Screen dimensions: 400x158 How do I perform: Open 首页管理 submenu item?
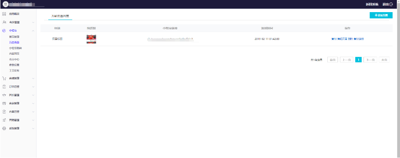click(14, 37)
